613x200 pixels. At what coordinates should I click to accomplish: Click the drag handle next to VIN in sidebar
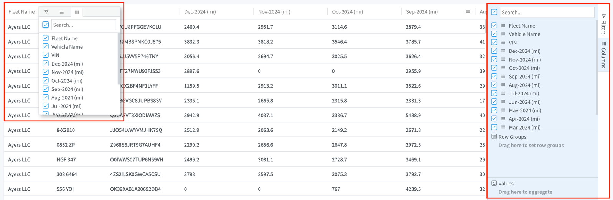[503, 43]
